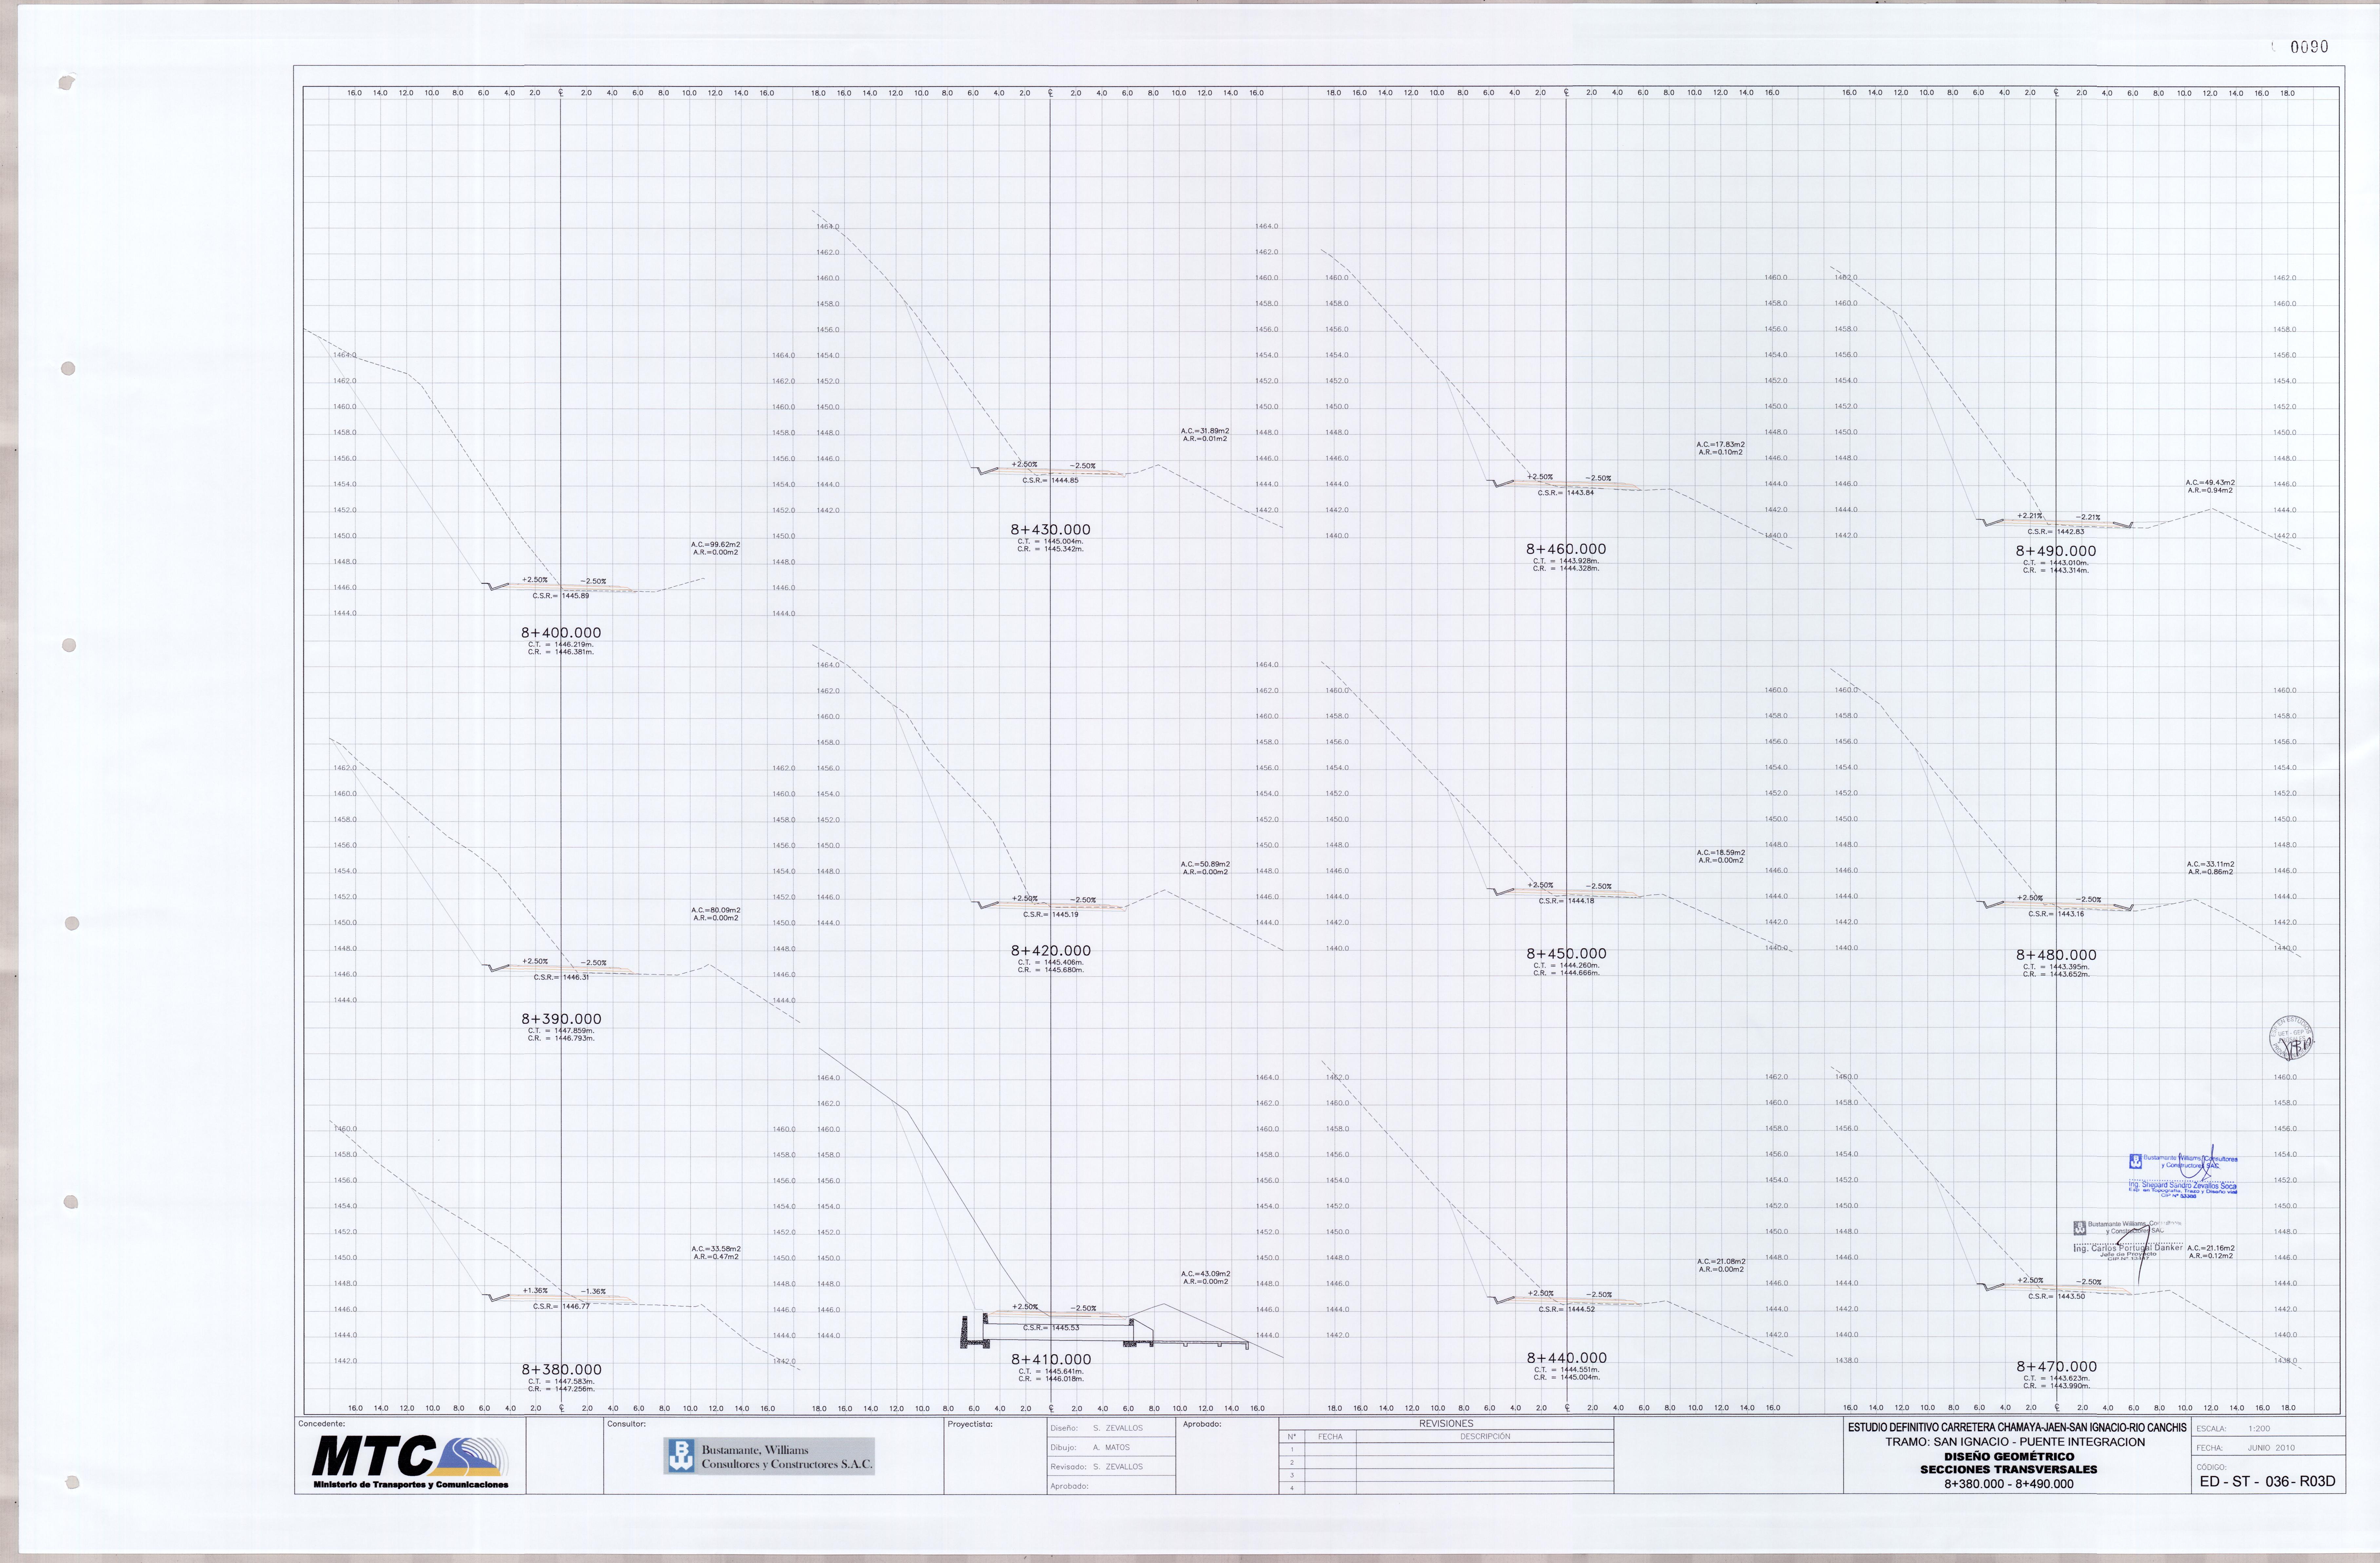
Task: Select station label 8+480.000
Action: point(2056,955)
